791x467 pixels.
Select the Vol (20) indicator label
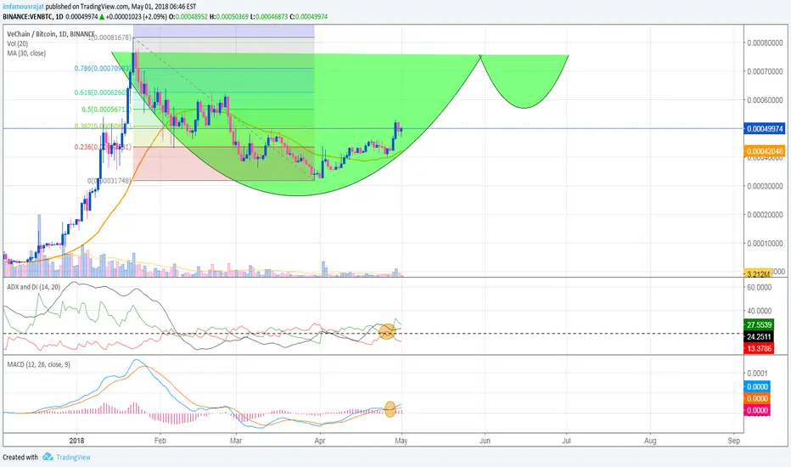click(17, 44)
